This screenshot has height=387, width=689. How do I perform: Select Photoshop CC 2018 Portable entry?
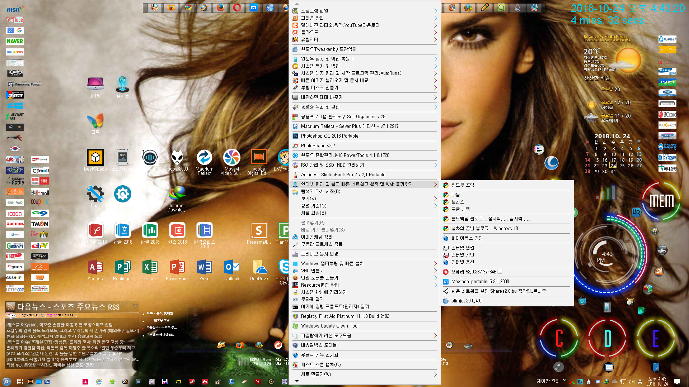pos(365,136)
